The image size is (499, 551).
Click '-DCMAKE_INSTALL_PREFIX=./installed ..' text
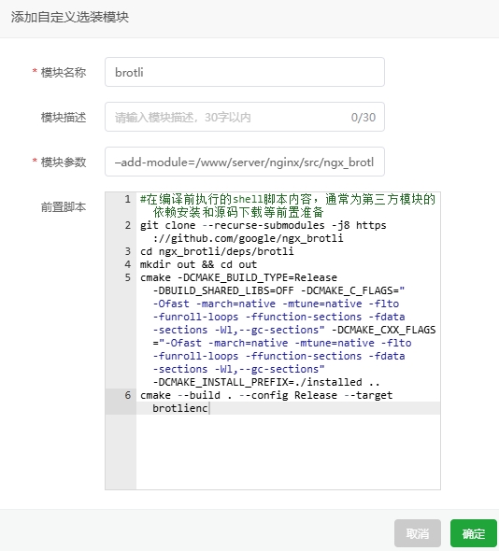coord(265,382)
